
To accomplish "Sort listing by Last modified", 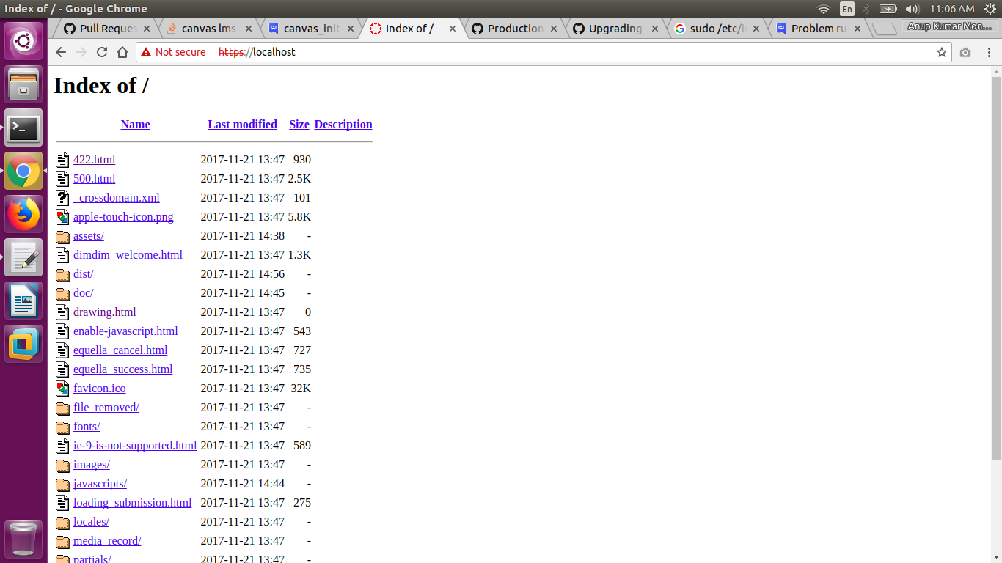I will click(242, 125).
